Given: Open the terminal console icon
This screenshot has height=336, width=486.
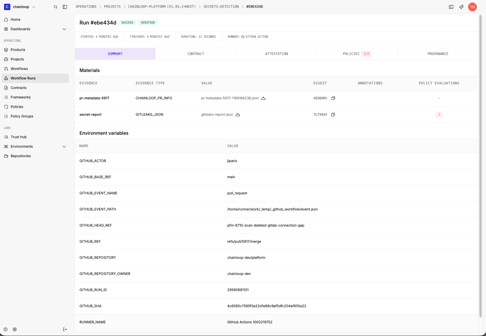Looking at the screenshot, I should pyautogui.click(x=451, y=7).
